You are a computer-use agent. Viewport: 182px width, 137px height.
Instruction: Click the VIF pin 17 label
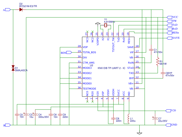tap(132, 52)
